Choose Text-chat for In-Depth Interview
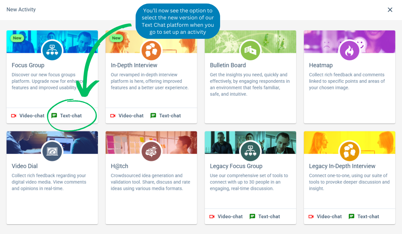Image resolution: width=402 pixels, height=234 pixels. tap(166, 116)
